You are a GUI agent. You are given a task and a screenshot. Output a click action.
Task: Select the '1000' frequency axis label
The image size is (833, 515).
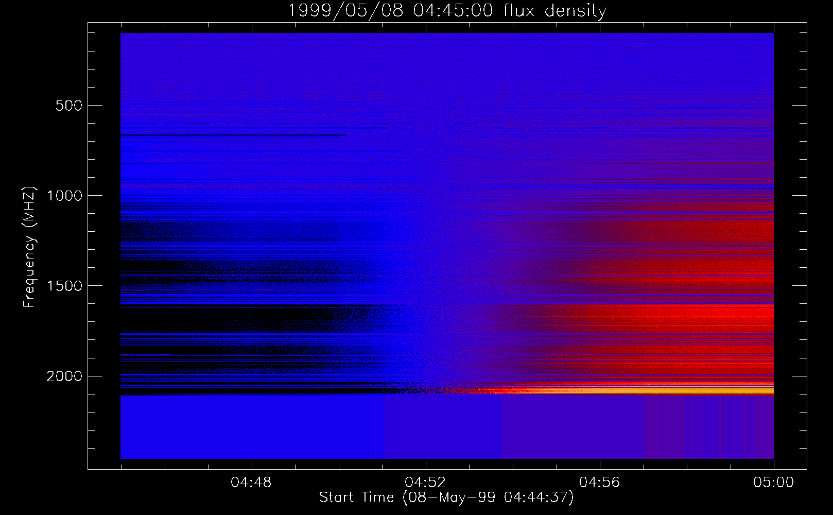point(64,196)
